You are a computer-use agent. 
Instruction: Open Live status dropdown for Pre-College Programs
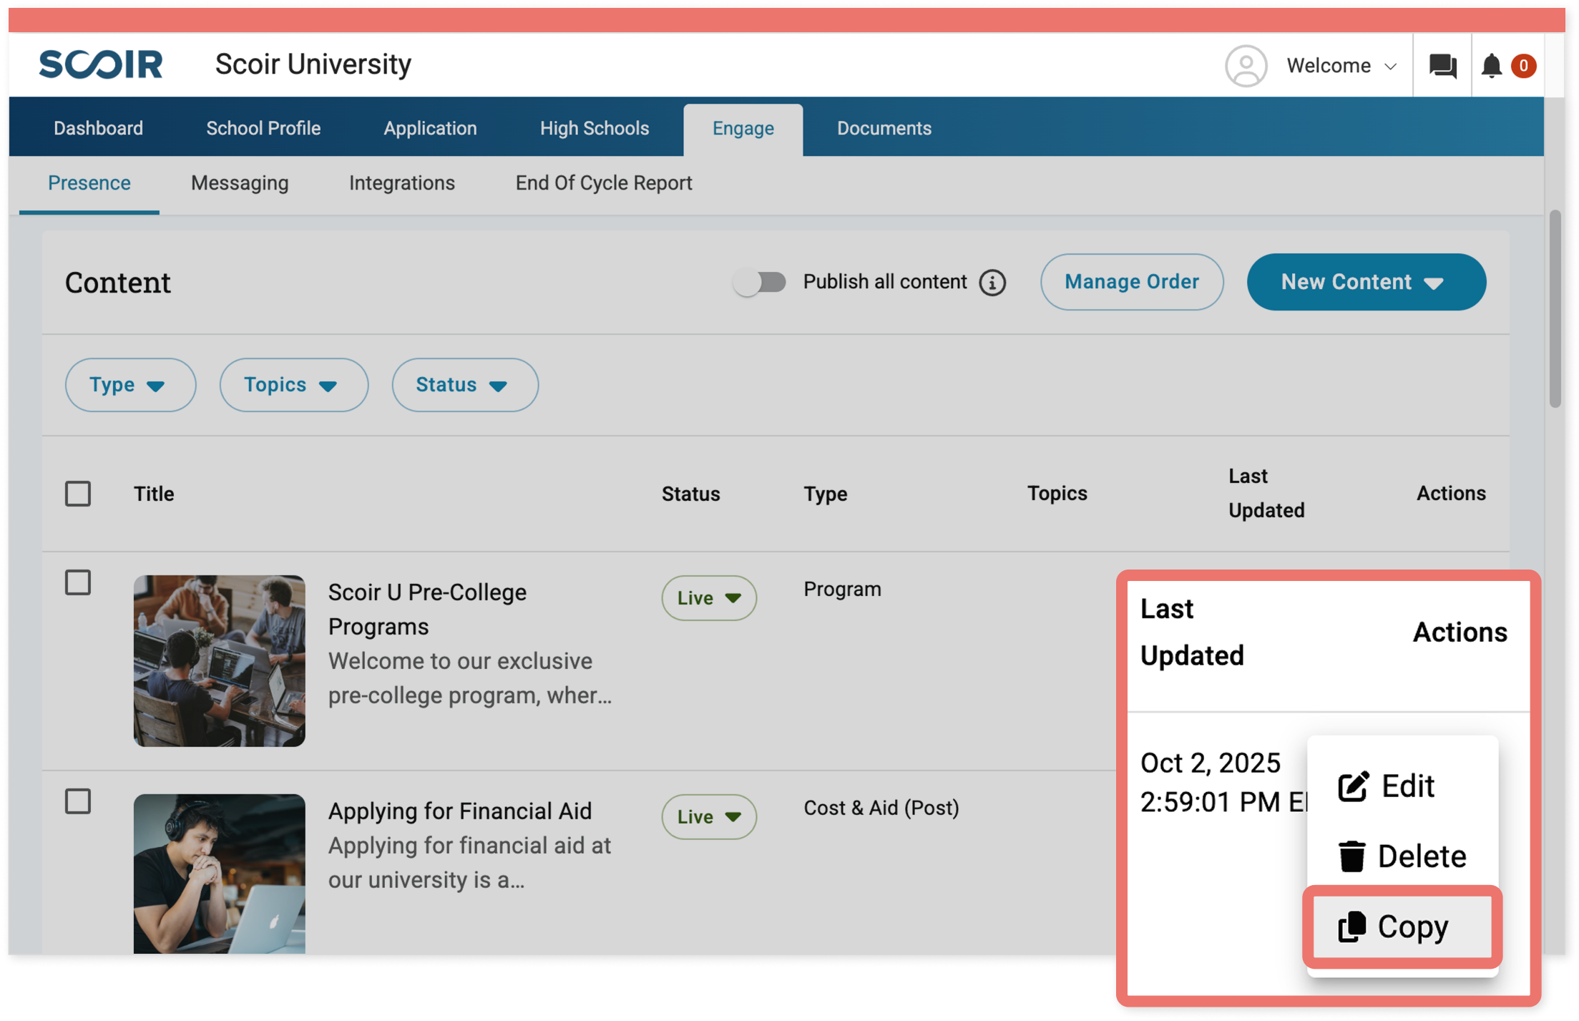coord(708,598)
